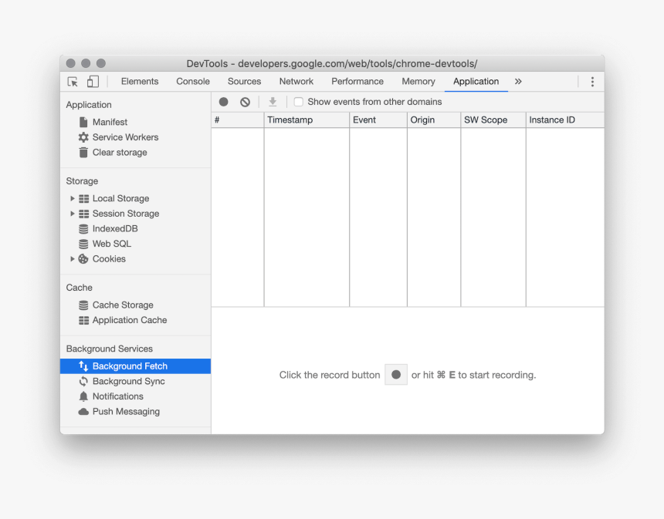Screen dimensions: 664x519
Task: Open the Console tab
Action: click(x=192, y=81)
